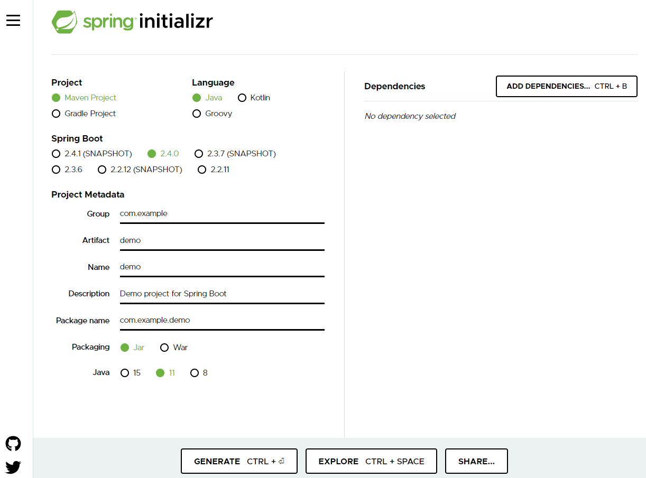
Task: Choose Java as the language
Action: 207,98
